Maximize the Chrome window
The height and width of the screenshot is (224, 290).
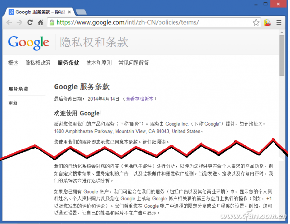265,4
